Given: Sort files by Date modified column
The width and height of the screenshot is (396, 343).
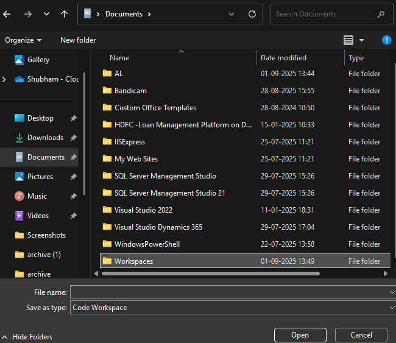Looking at the screenshot, I should coord(283,58).
